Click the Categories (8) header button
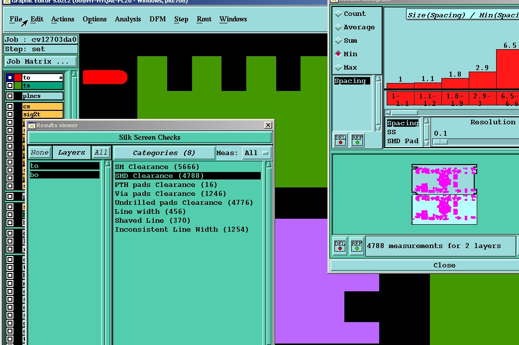This screenshot has width=519, height=345. coord(164,153)
